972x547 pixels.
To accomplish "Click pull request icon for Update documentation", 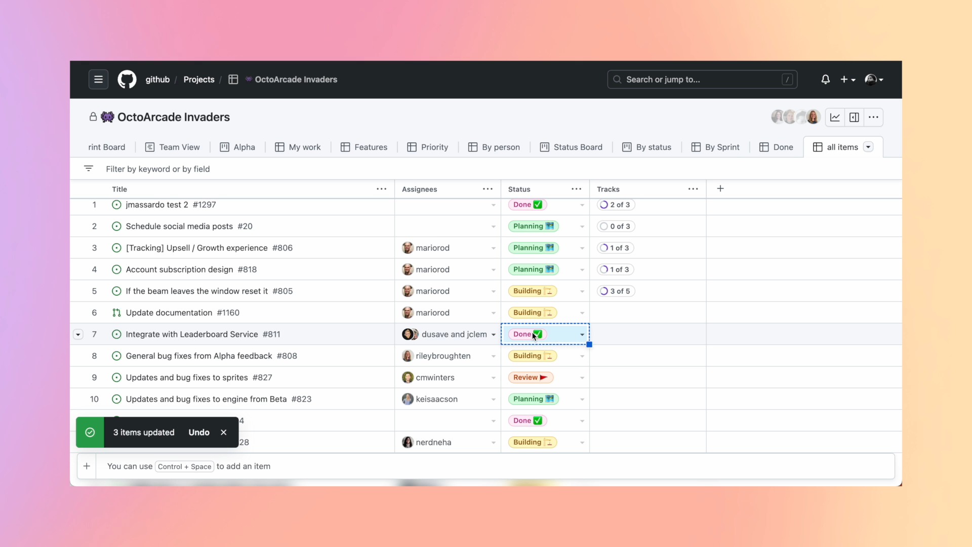I will (x=116, y=312).
